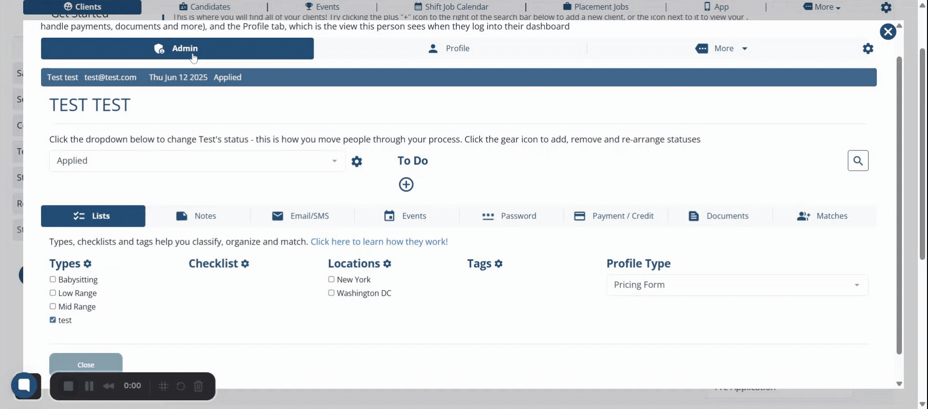Check the New York location box

click(331, 279)
